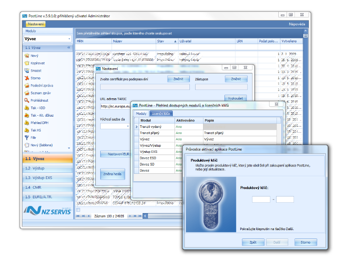Click the LRN column header
The width and height of the screenshot is (350, 262).
tap(247, 41)
